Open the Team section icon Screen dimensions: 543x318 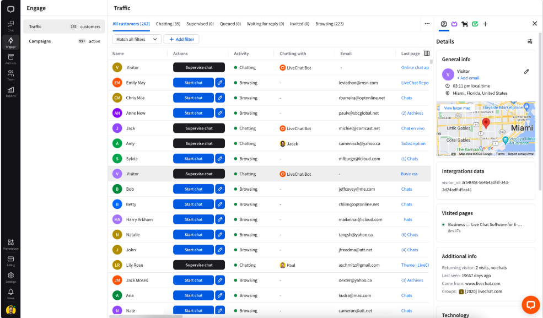(x=10, y=75)
